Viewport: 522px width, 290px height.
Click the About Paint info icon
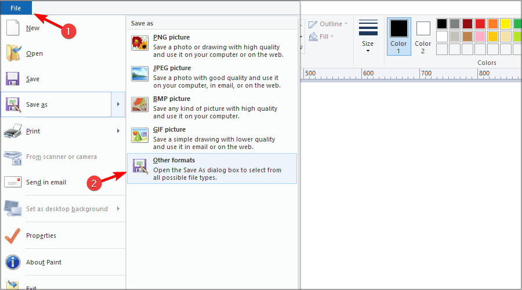tap(13, 262)
